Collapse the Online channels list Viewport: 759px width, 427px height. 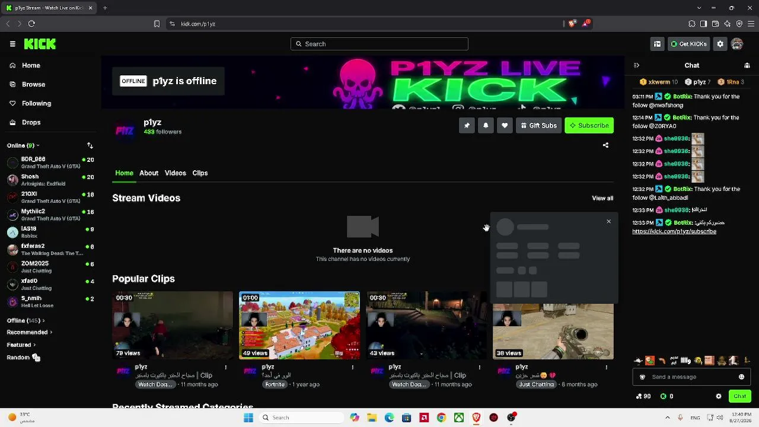[23, 145]
